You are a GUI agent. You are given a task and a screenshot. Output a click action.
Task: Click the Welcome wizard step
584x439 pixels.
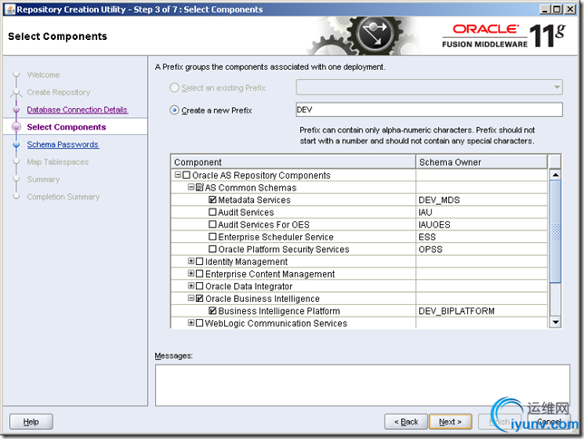[x=44, y=75]
